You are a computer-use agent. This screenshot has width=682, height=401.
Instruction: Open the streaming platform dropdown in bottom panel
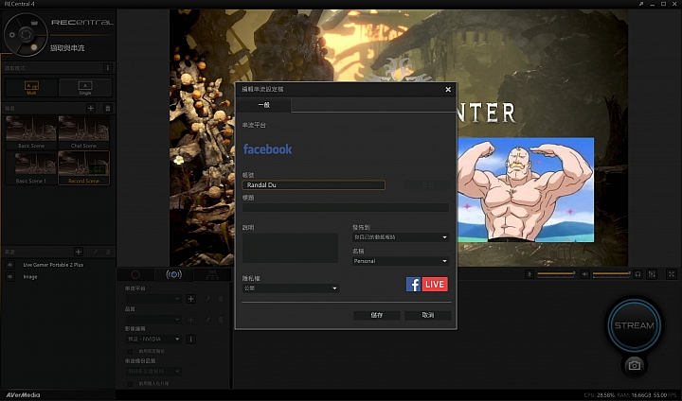pyautogui.click(x=153, y=299)
